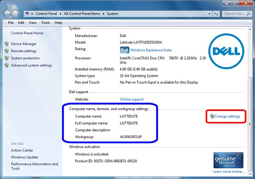The image size is (255, 179).
Task: Open the Online support website link
Action: pos(131,99)
